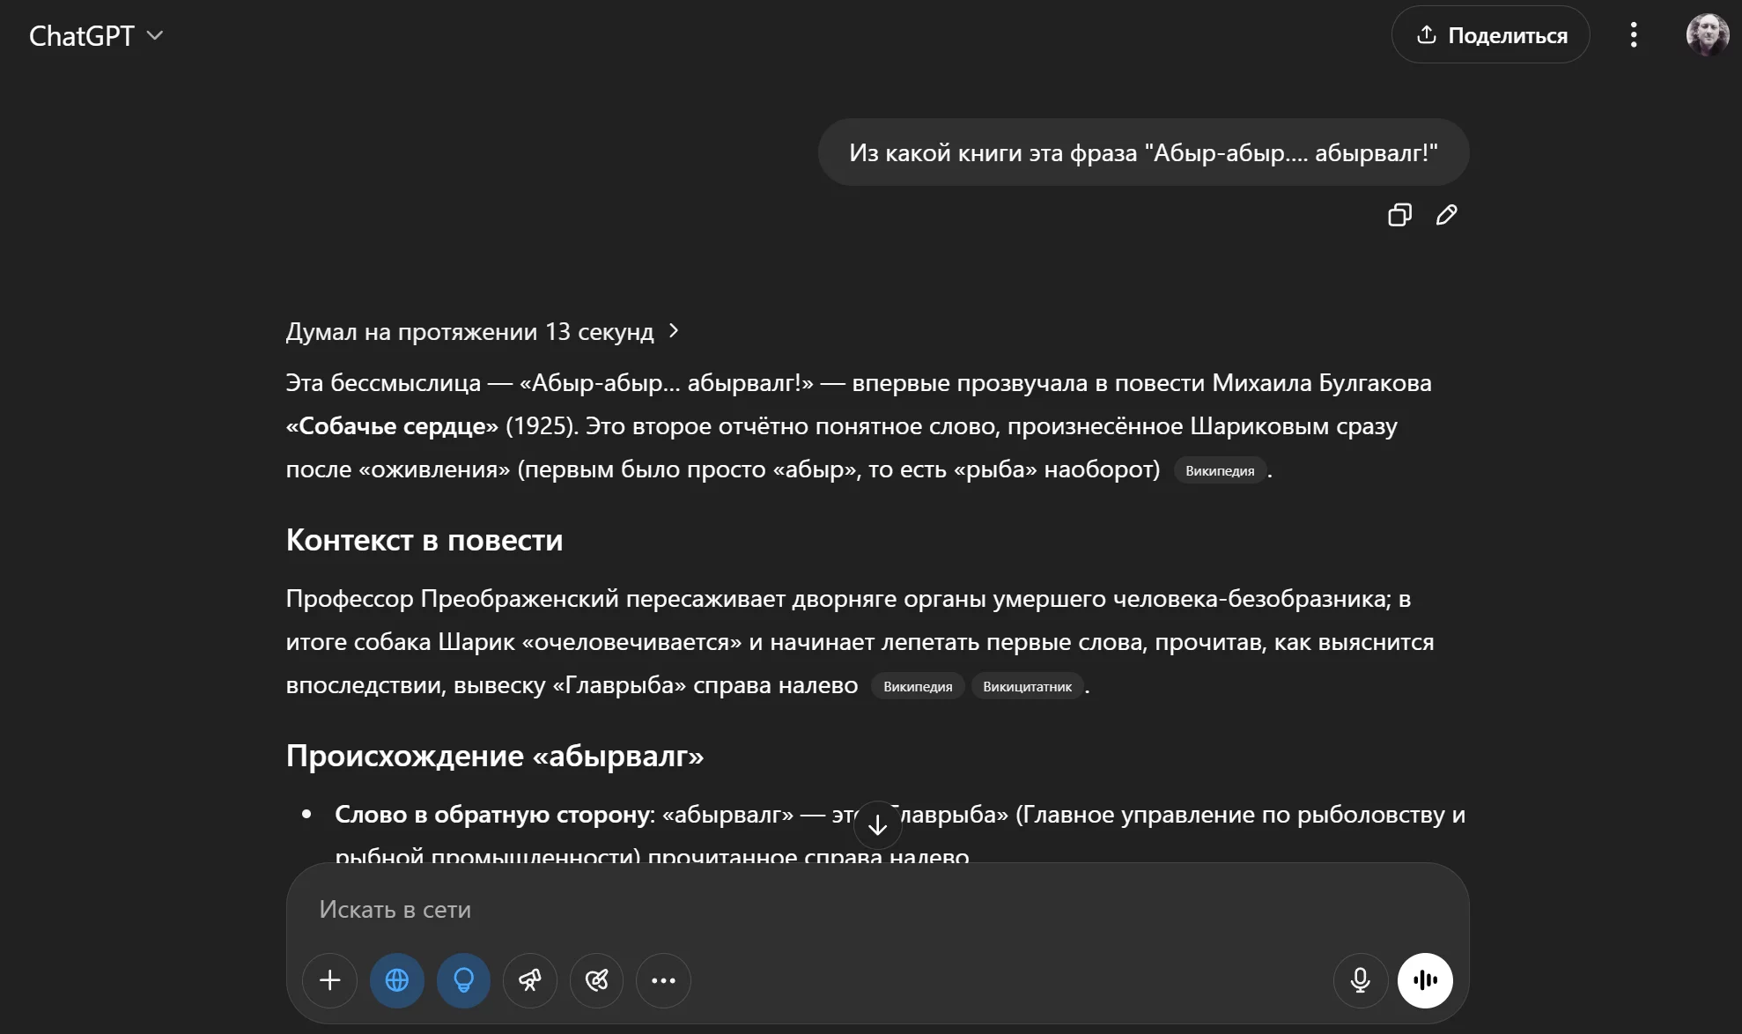Viewport: 1742px width, 1034px height.
Task: Click the heading 'Происхождение «абырвалг»'
Action: pyautogui.click(x=495, y=756)
